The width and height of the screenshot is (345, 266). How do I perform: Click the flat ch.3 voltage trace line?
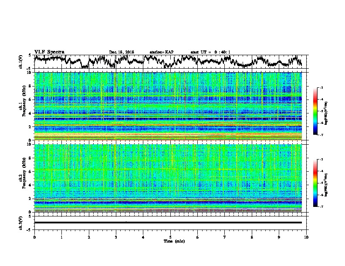tap(168, 223)
